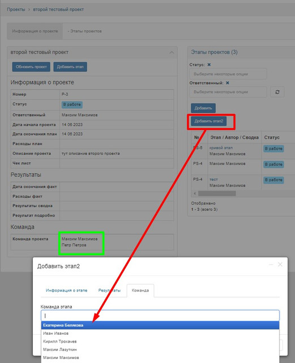
Task: Click the Этап / Автор / Сводка column header
Action: click(234, 137)
